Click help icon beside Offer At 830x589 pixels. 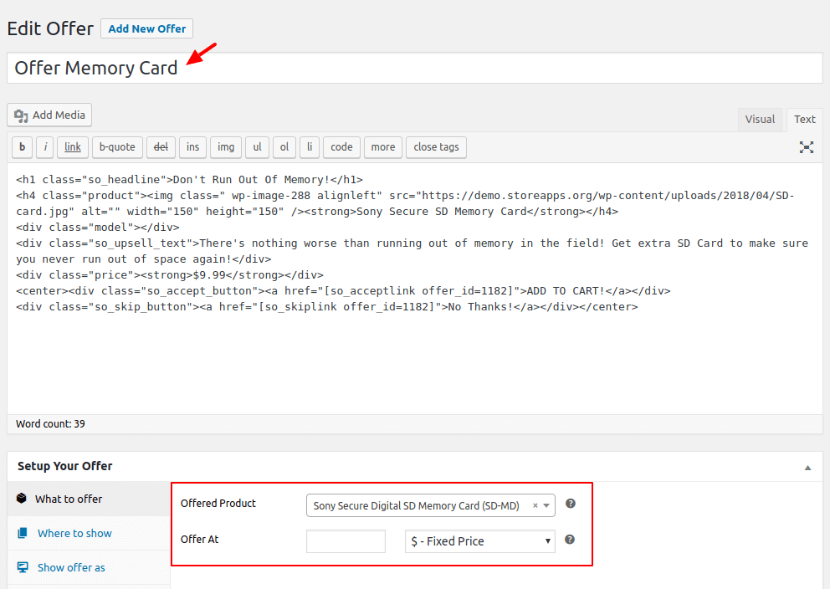[x=571, y=540]
